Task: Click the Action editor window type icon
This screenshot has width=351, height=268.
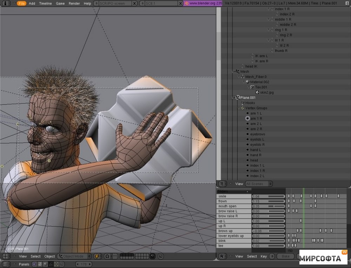Action: [x=221, y=256]
